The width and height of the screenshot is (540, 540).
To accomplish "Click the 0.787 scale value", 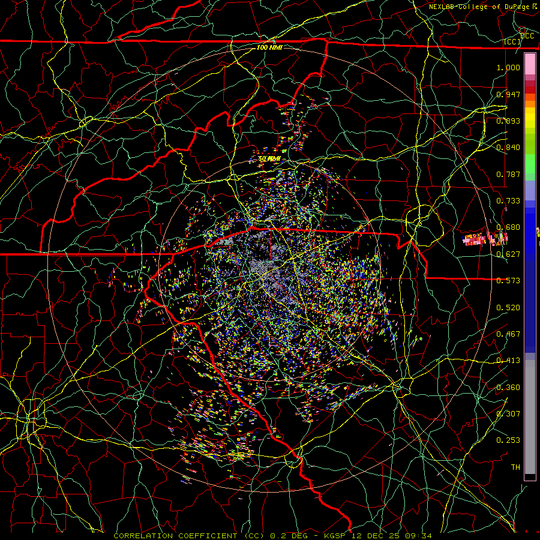I will pos(508,174).
